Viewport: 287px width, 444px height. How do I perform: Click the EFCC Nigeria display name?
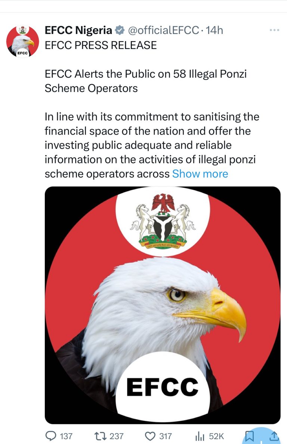click(x=78, y=30)
